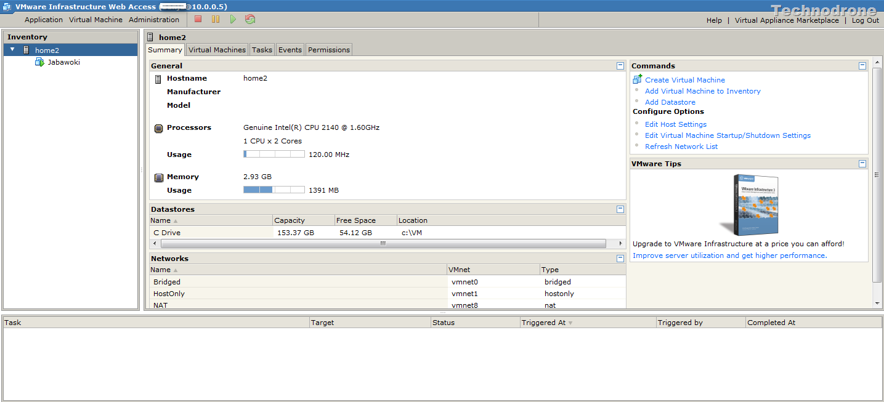Select home2 in the Inventory tree
The image size is (884, 402).
coord(70,50)
